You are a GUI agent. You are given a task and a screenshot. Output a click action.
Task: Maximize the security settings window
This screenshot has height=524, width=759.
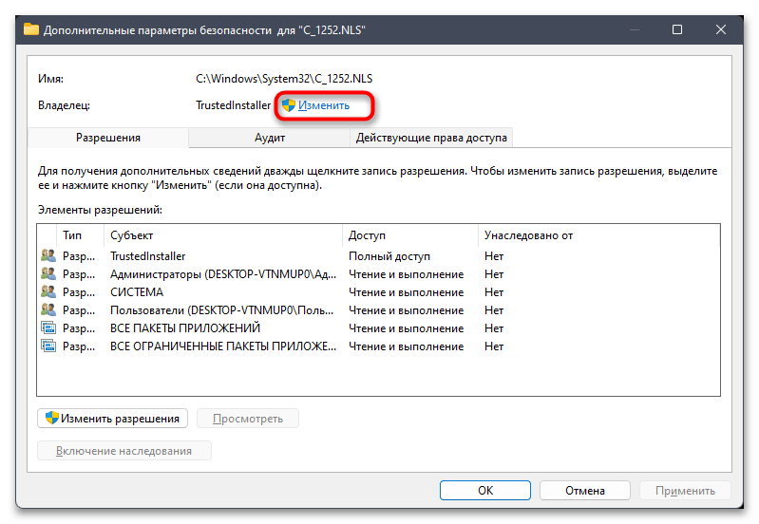click(677, 29)
